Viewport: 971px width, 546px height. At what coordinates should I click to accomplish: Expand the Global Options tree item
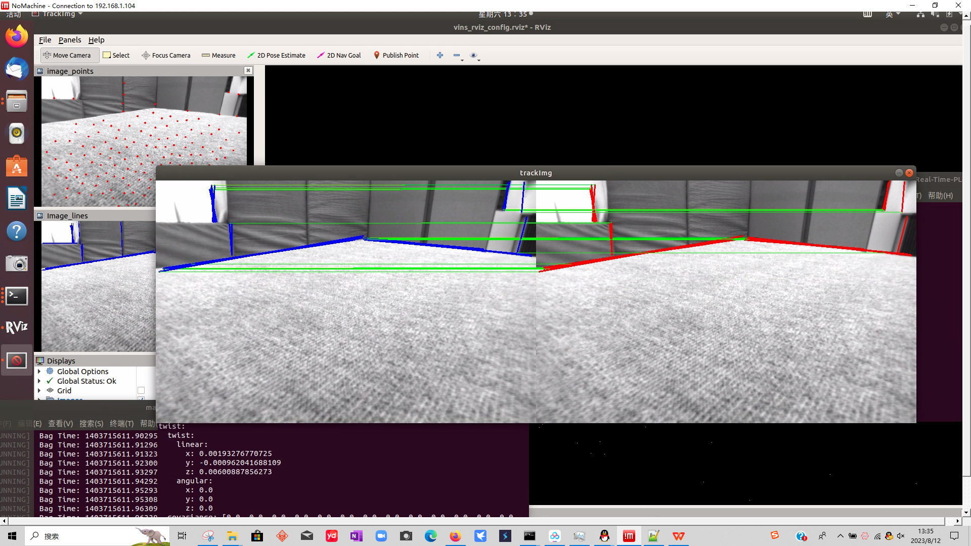click(39, 372)
